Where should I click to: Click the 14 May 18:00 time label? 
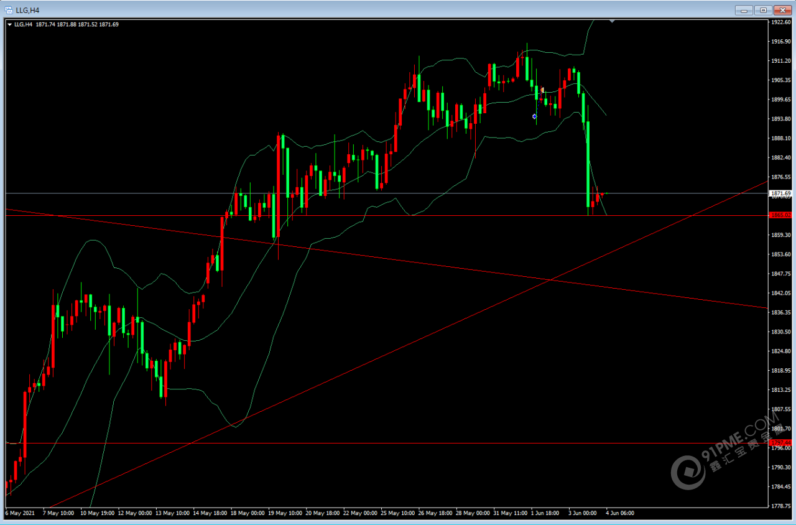pos(210,513)
